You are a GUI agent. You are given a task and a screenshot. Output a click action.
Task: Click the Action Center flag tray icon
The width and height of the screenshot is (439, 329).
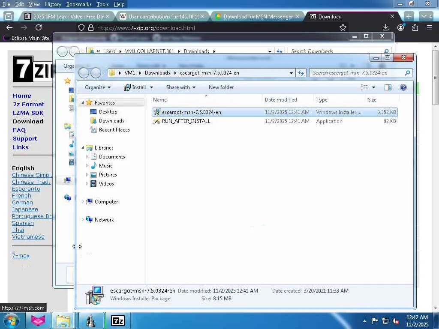pyautogui.click(x=375, y=320)
